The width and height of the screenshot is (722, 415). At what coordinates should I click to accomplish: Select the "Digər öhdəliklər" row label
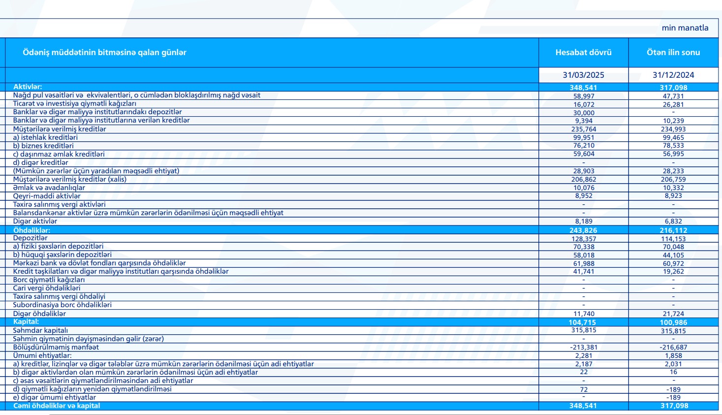point(39,314)
